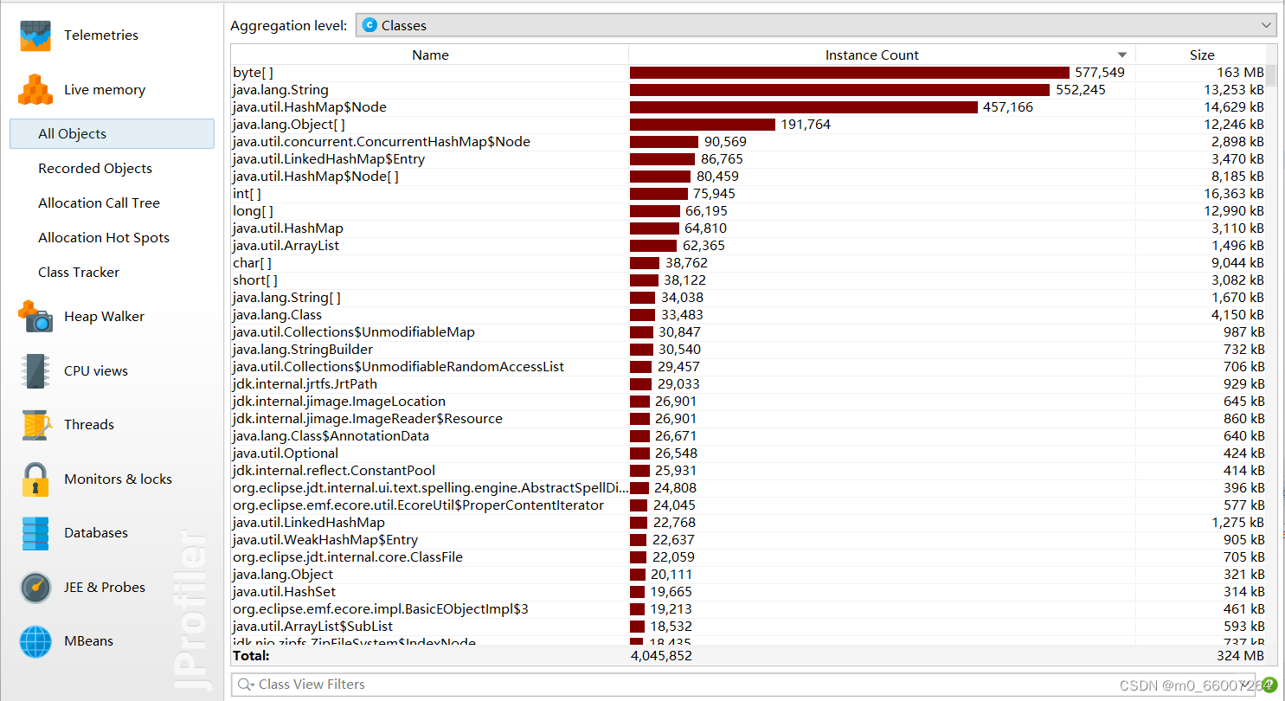The width and height of the screenshot is (1285, 701).
Task: Open the Live memory cubes icon
Action: 36,89
